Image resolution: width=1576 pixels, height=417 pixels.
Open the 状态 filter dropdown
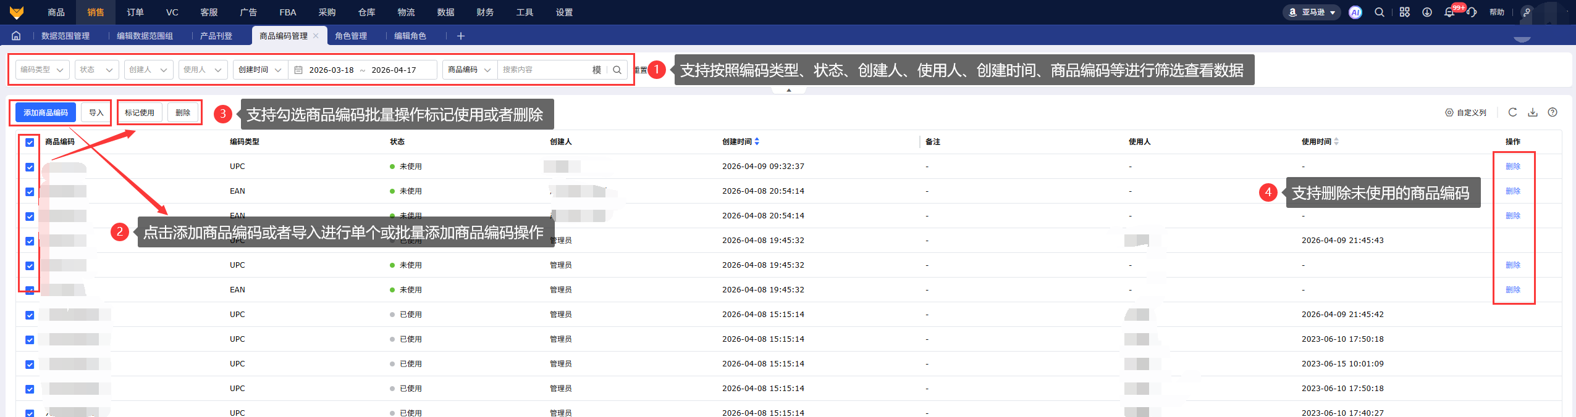[x=97, y=70]
